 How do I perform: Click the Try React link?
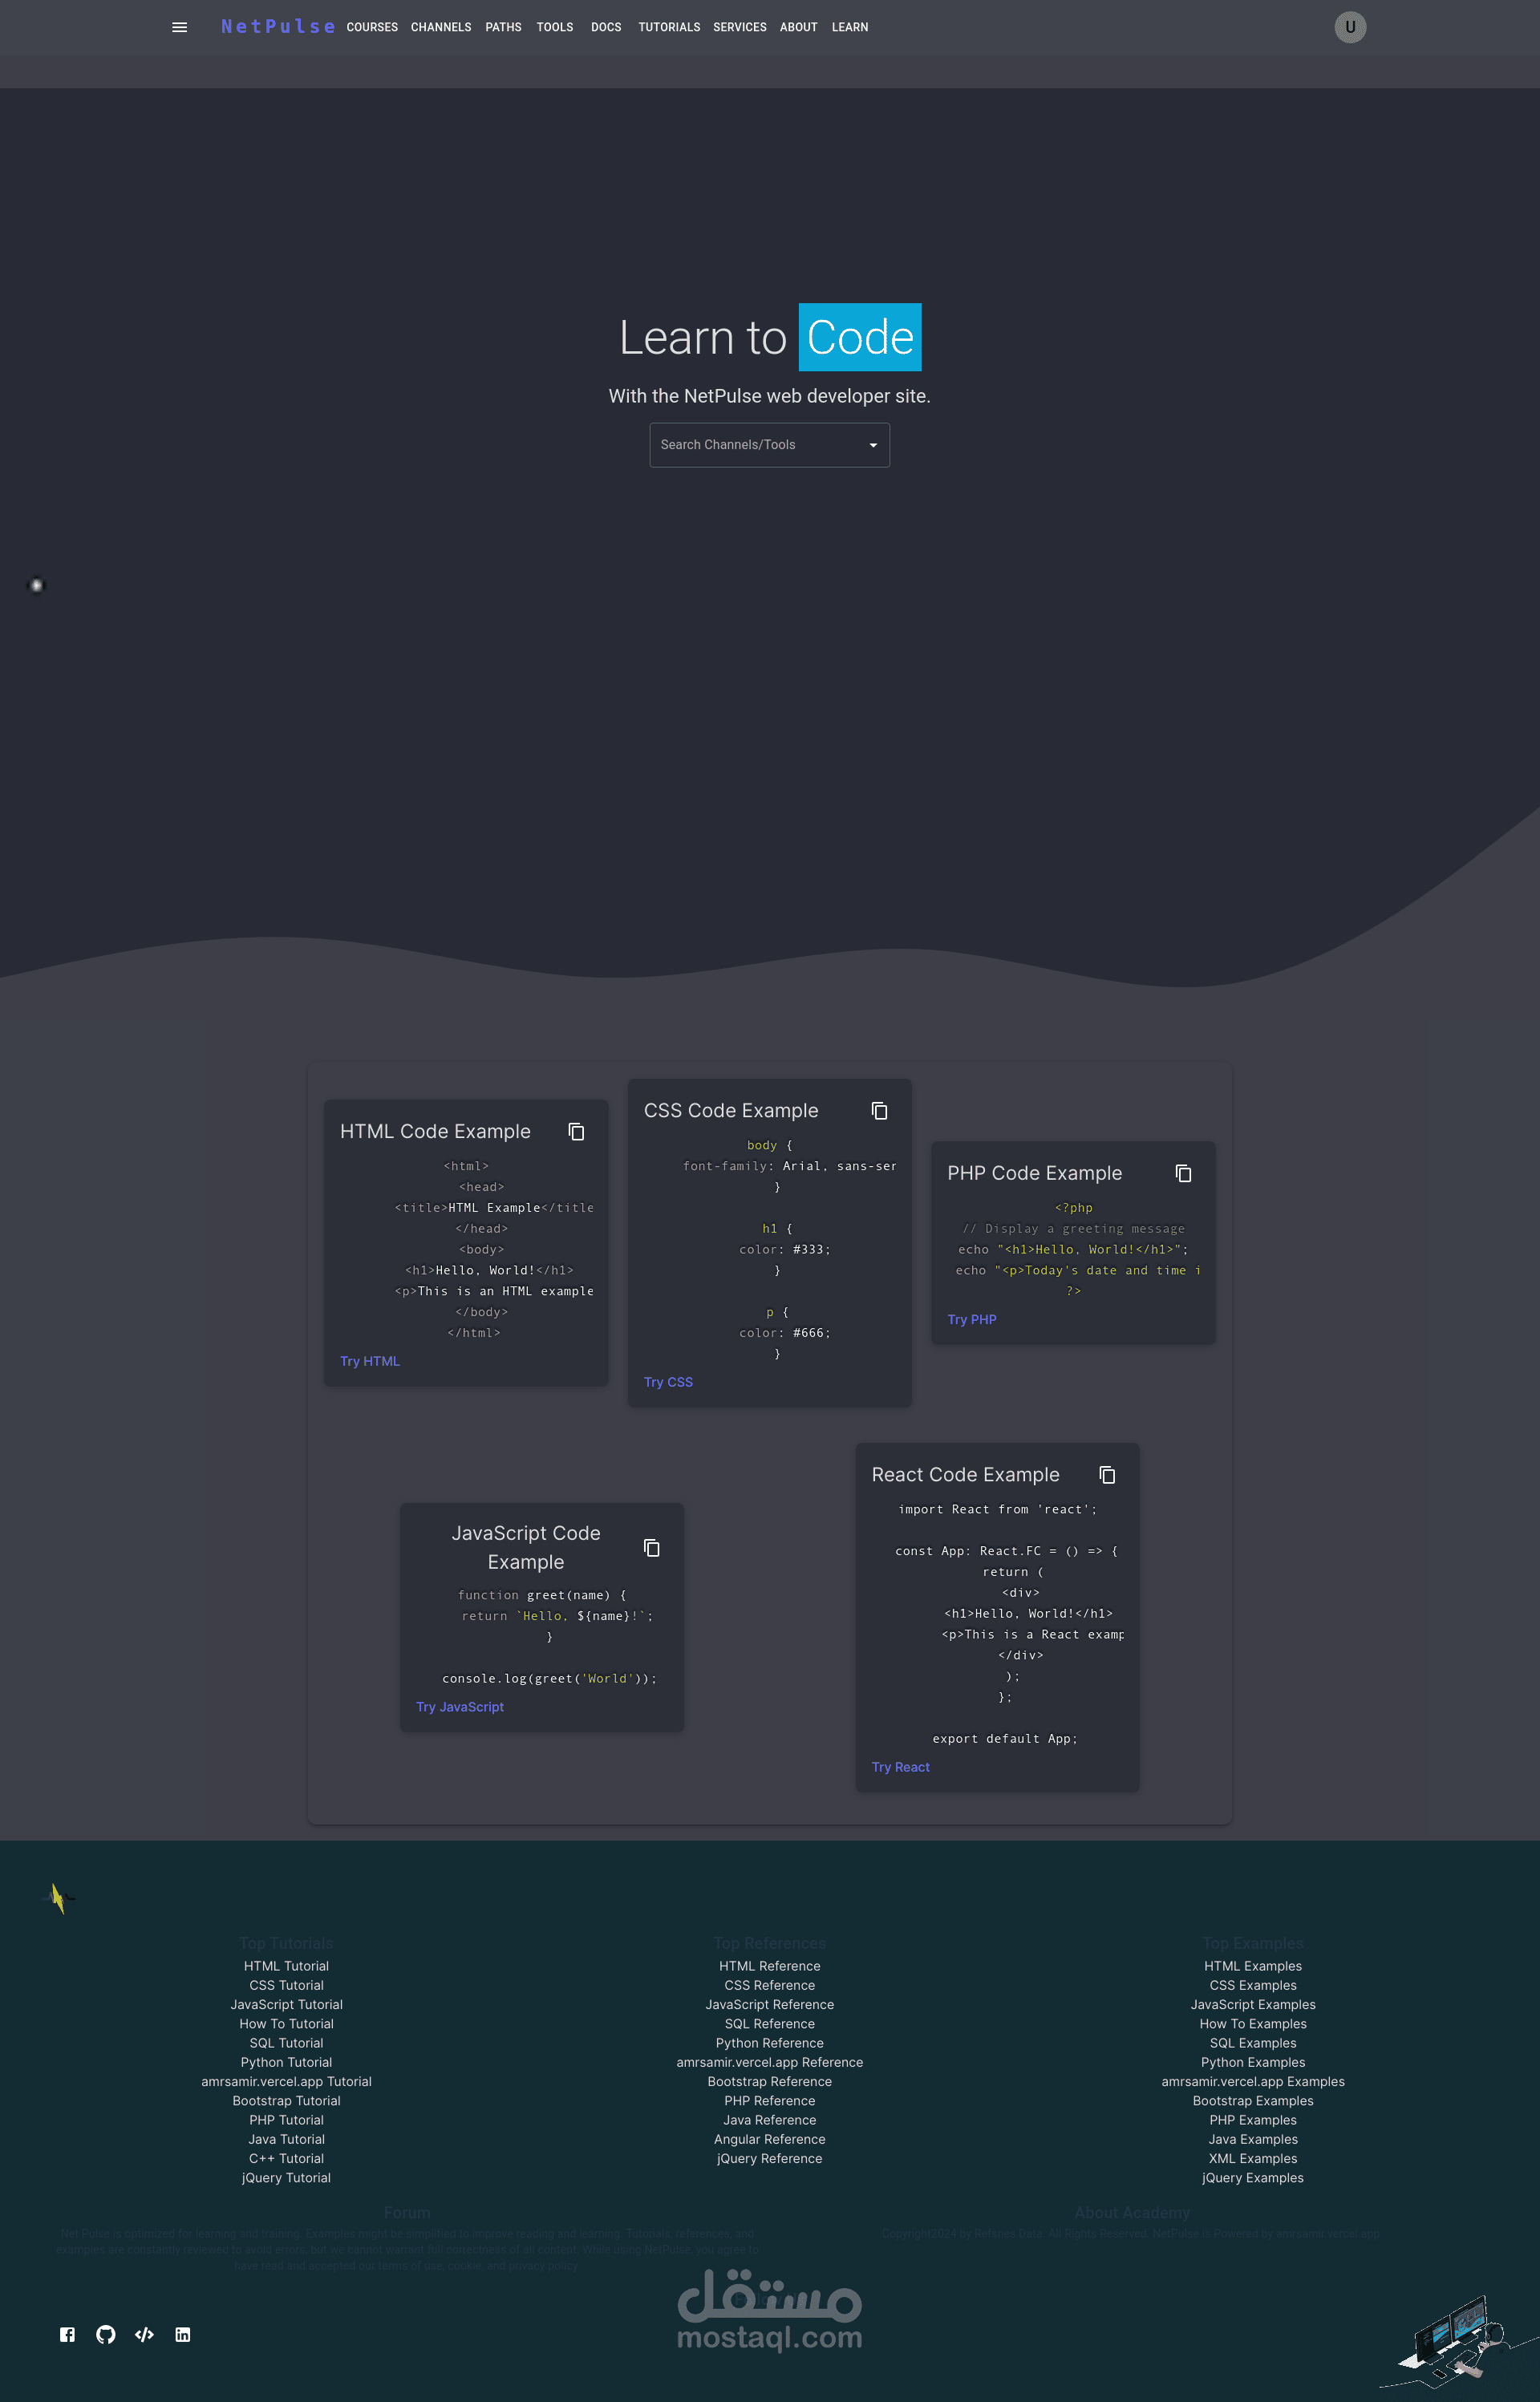click(900, 1768)
